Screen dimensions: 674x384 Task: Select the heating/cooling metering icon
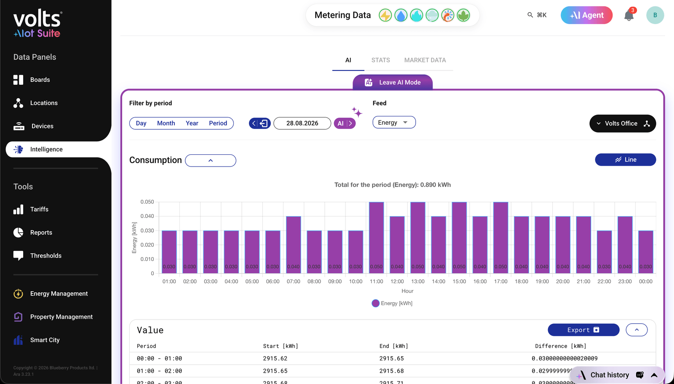coord(448,16)
